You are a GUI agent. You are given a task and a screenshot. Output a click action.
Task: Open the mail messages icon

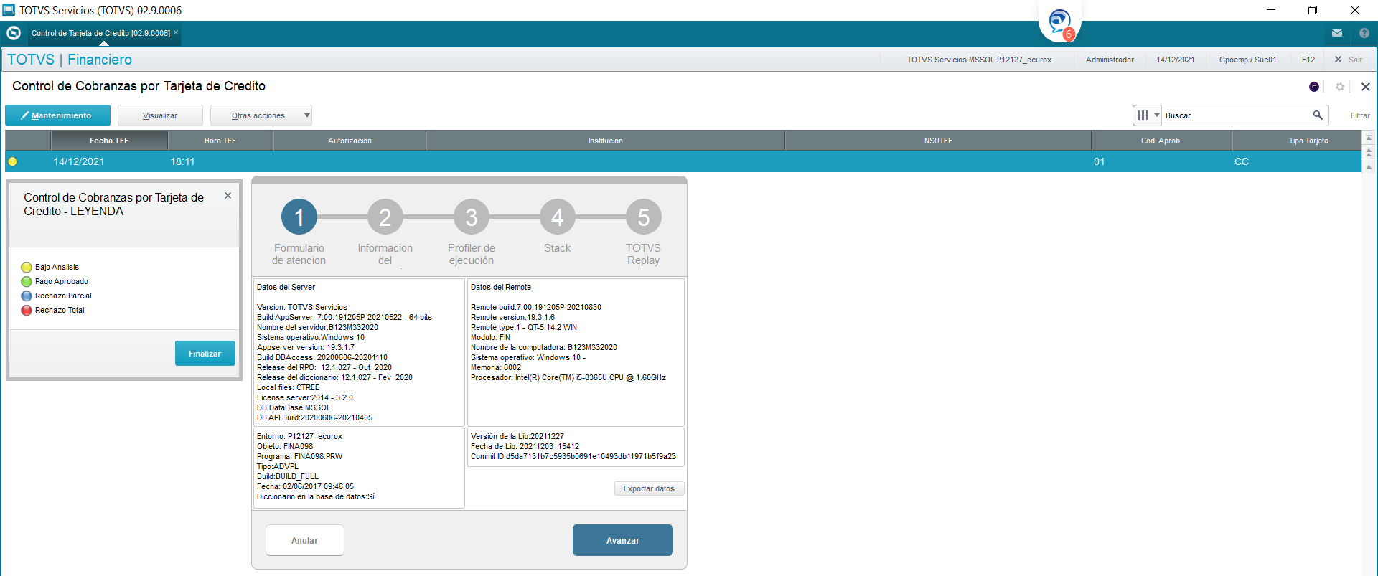point(1337,33)
